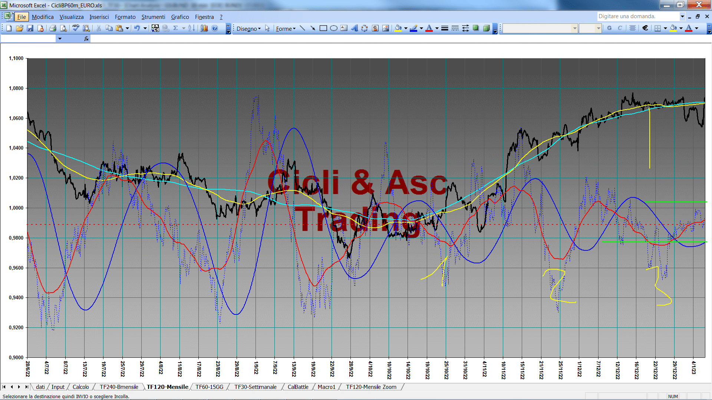Viewport: 712px width, 400px height.
Task: Expand the Borders dropdown arrow
Action: tap(665, 28)
